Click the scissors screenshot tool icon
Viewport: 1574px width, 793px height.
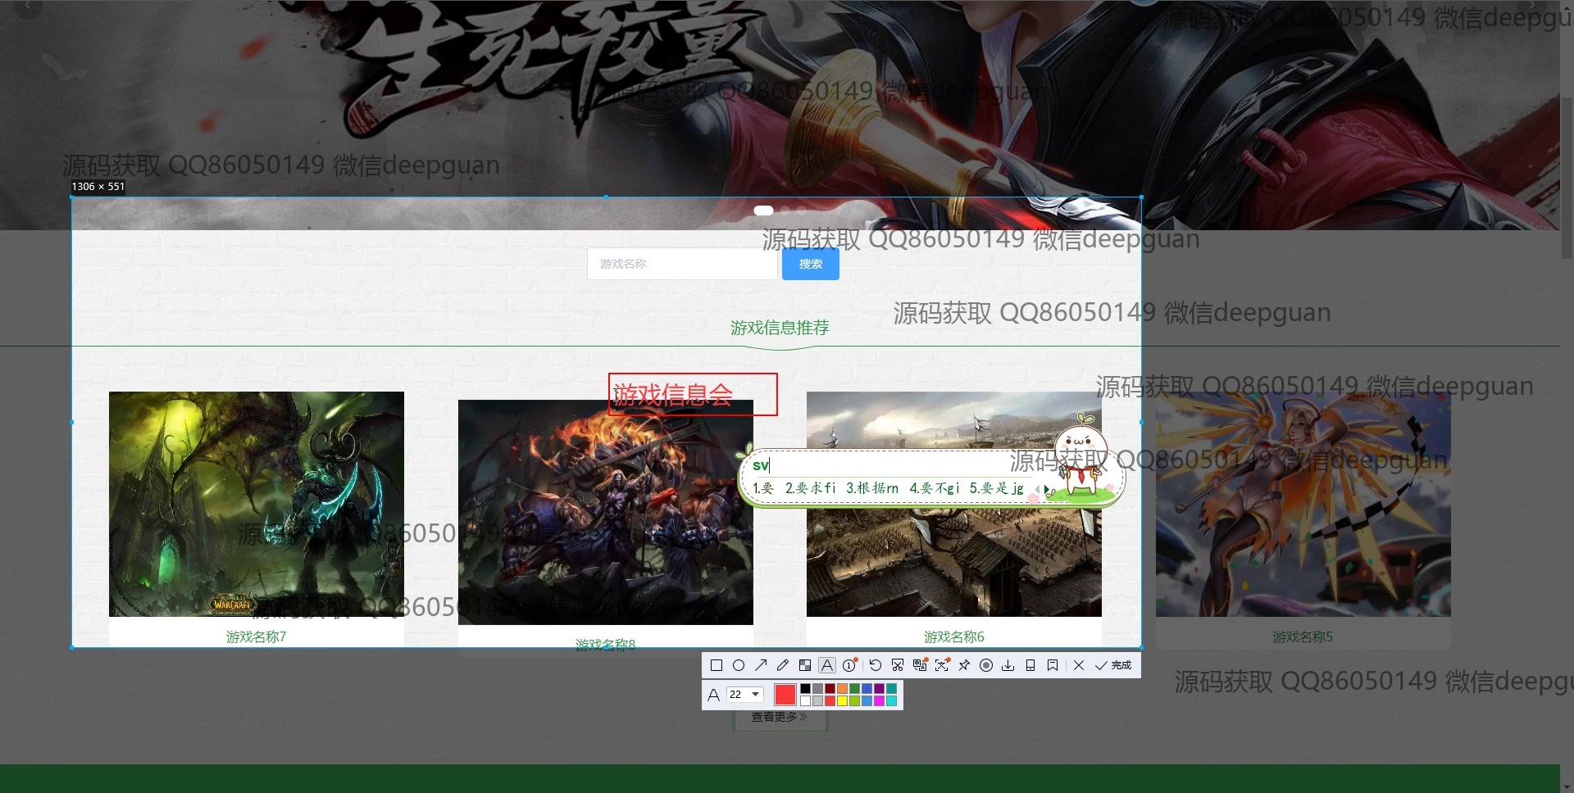[898, 665]
